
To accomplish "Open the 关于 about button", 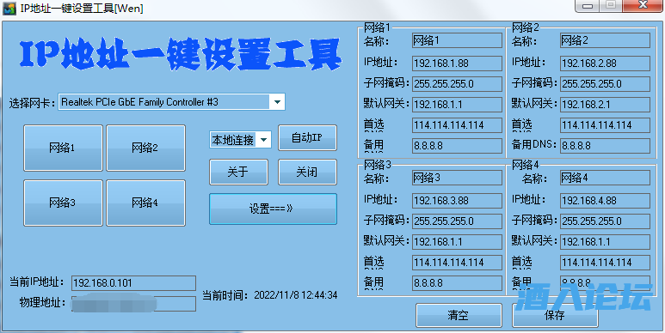I will coord(238,173).
